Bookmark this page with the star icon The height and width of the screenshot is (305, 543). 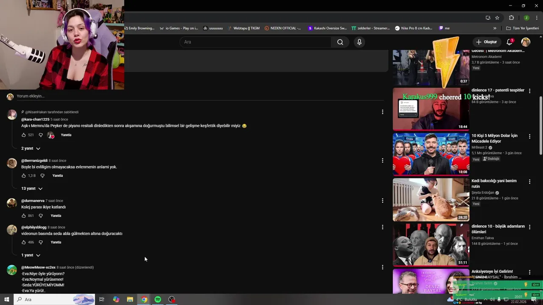tap(497, 18)
